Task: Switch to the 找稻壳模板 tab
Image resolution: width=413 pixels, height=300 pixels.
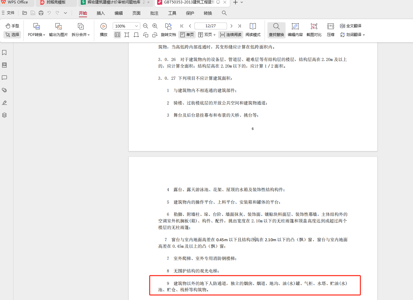Action: pyautogui.click(x=56, y=3)
